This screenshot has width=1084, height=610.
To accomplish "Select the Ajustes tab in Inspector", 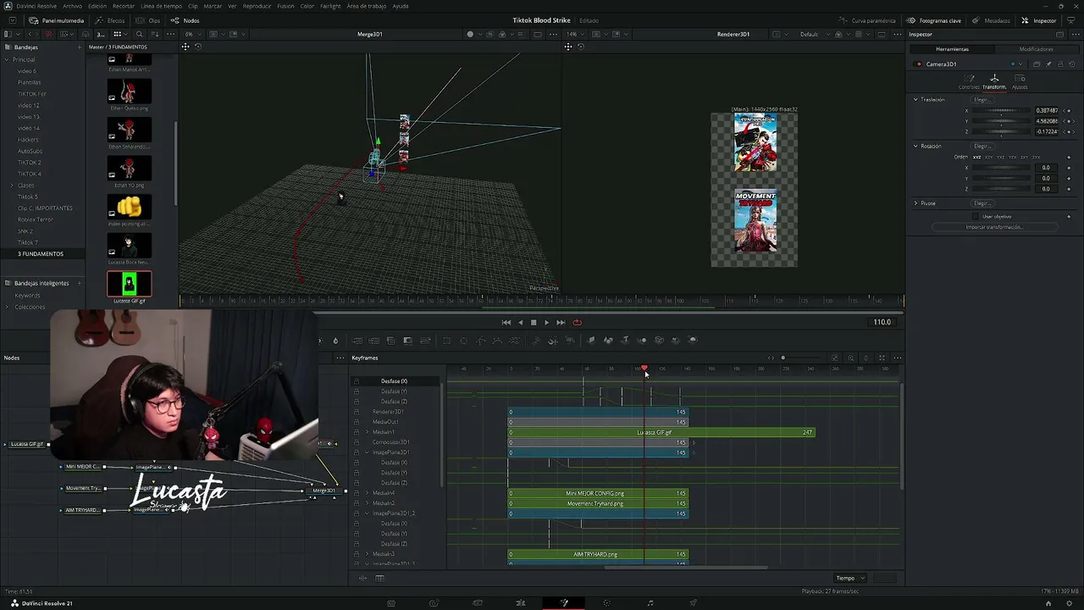I will 1020,81.
